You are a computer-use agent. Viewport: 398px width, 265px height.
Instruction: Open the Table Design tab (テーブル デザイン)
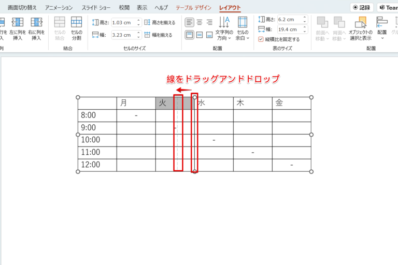tap(193, 8)
